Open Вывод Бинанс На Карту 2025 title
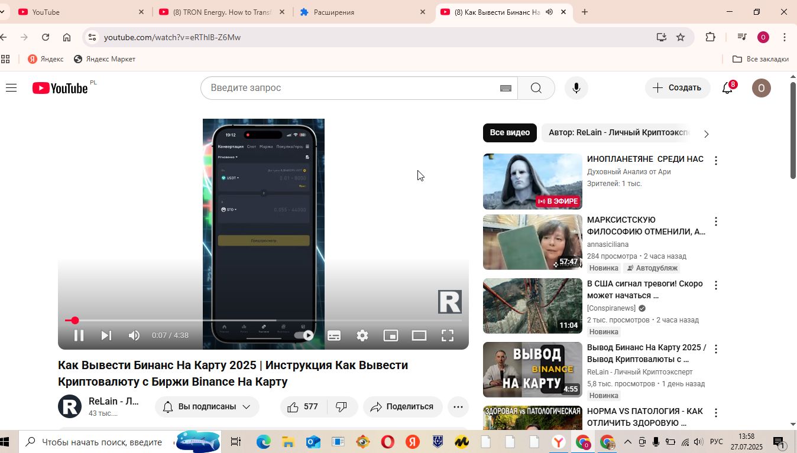 [646, 353]
